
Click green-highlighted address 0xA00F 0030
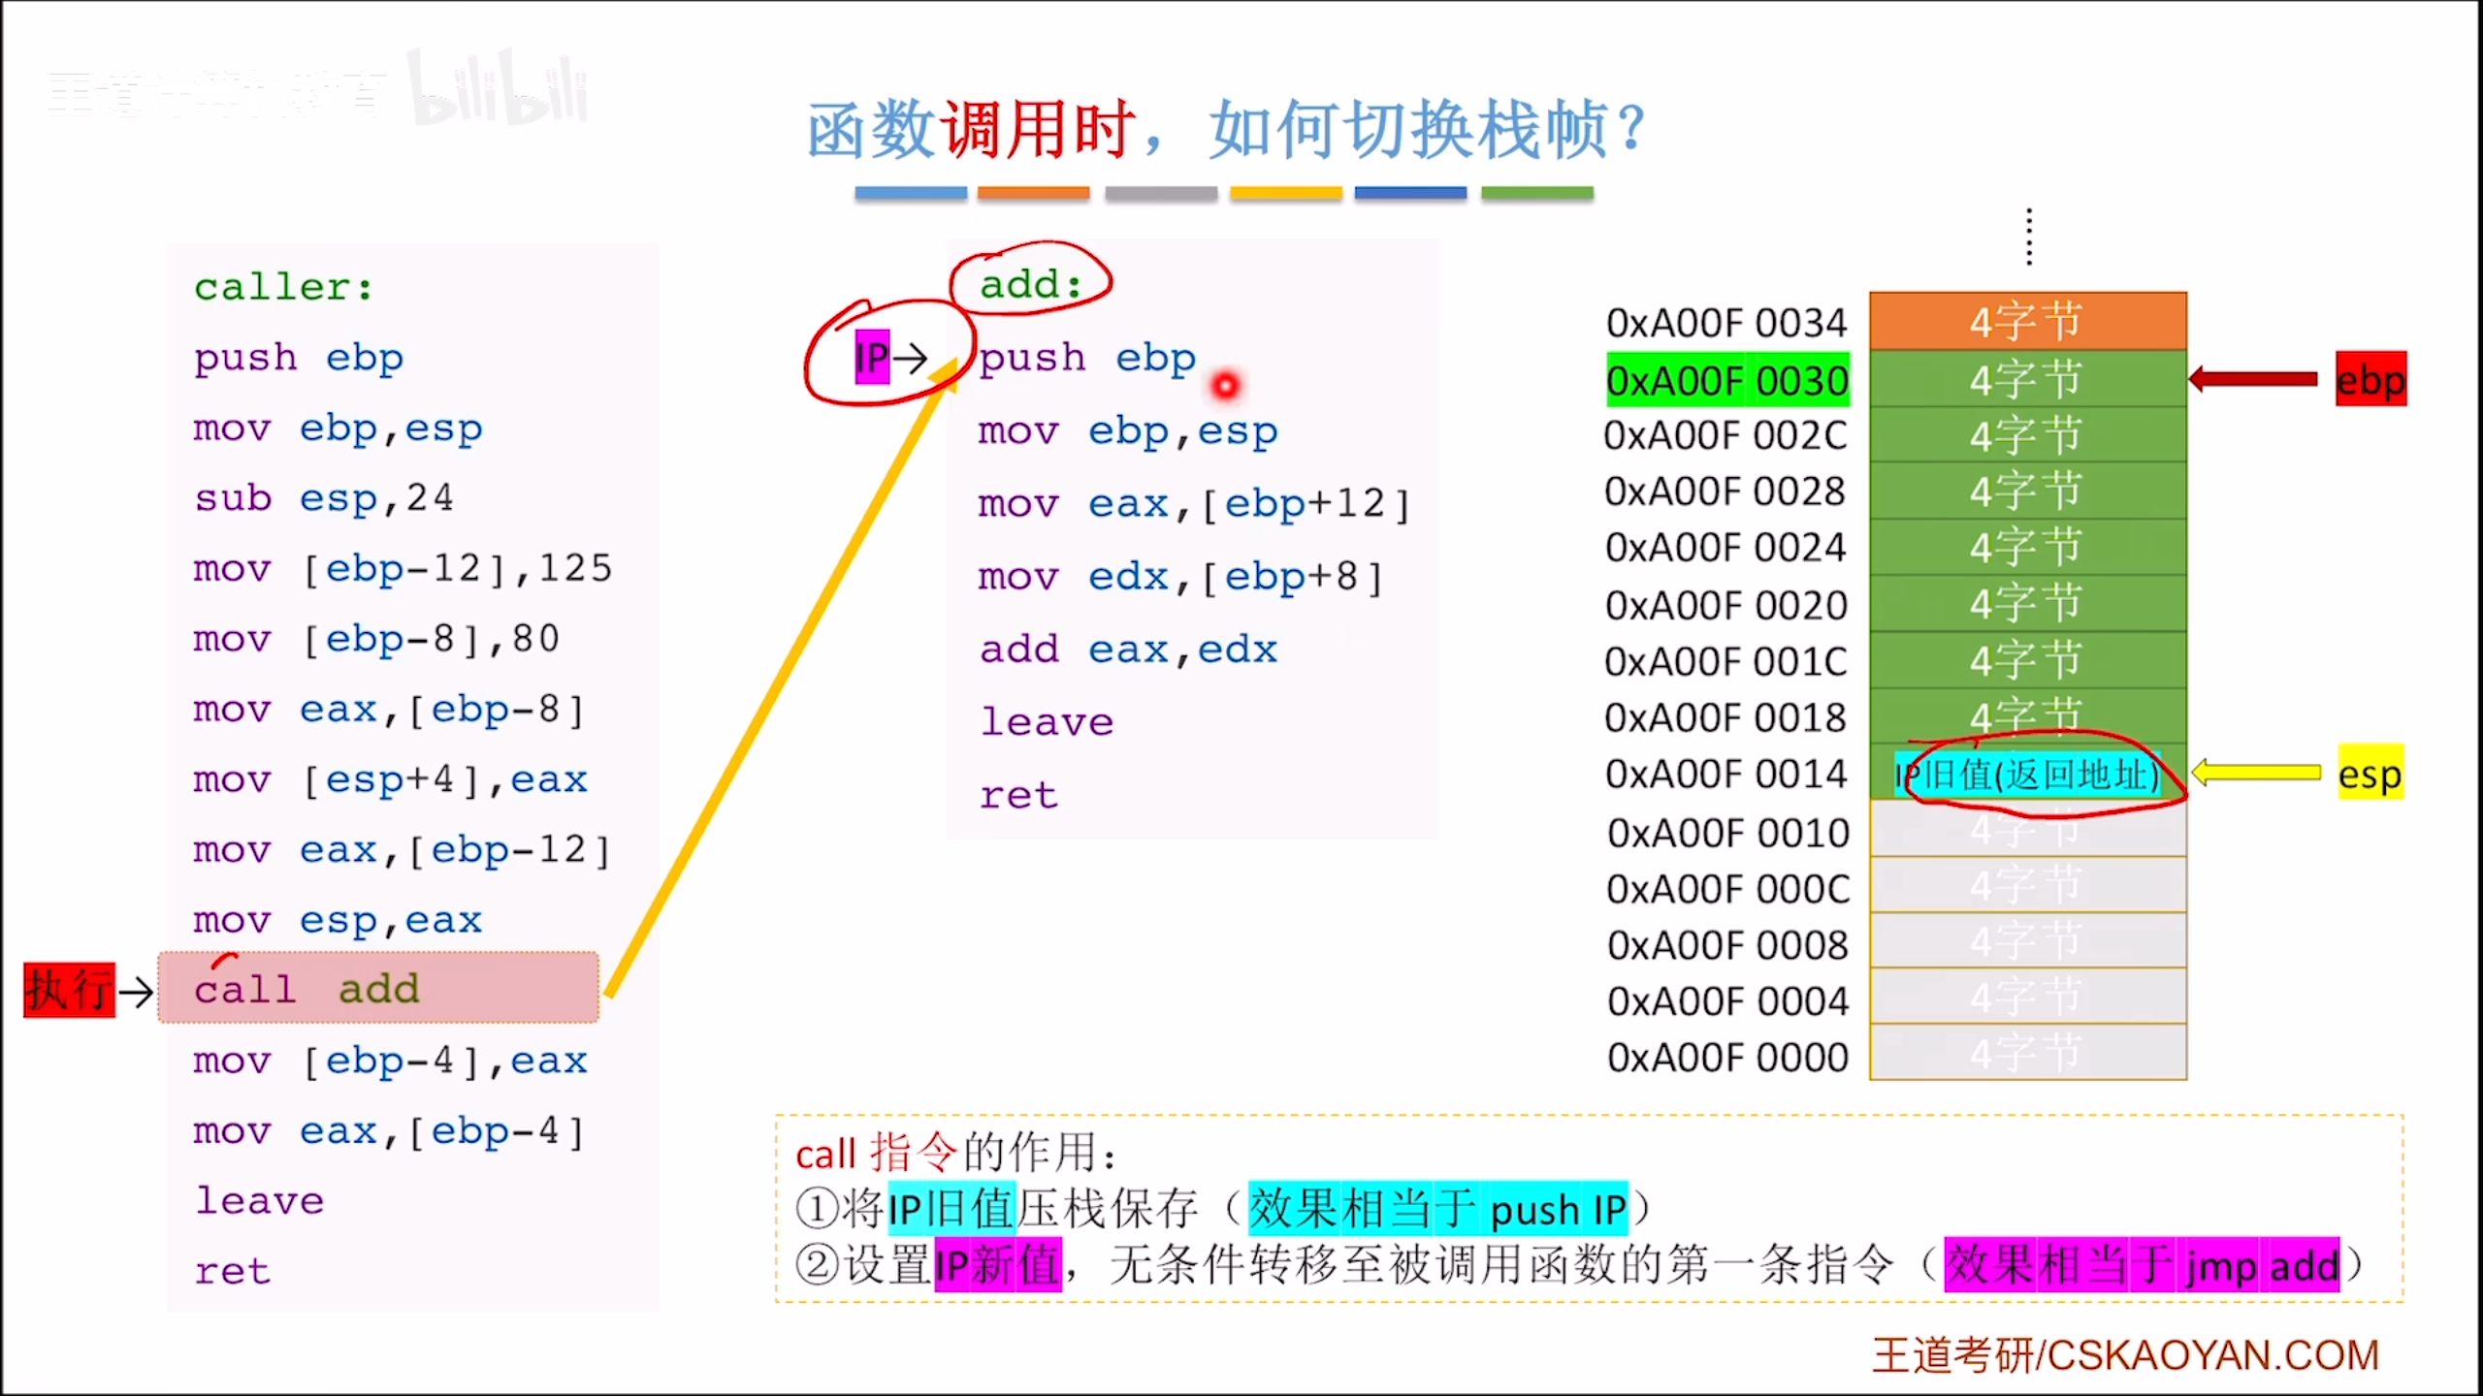(1727, 380)
